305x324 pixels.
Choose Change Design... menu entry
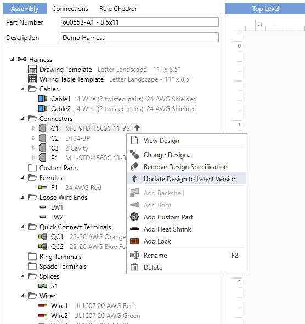click(187, 155)
